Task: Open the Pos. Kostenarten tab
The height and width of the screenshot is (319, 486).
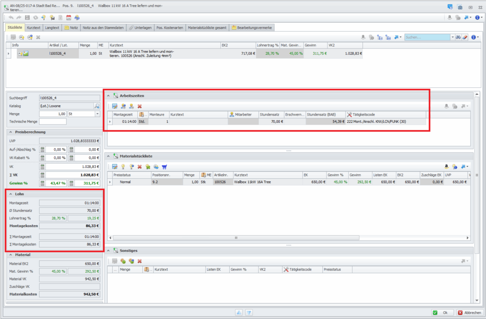Action: [169, 28]
